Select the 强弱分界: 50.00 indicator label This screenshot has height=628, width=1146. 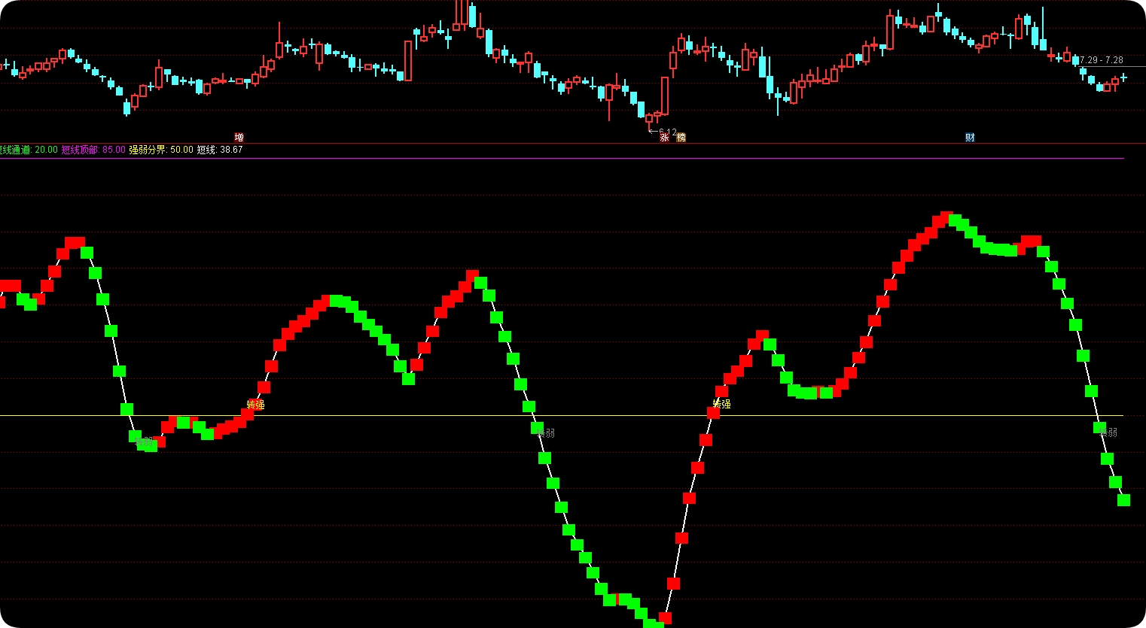(x=161, y=150)
